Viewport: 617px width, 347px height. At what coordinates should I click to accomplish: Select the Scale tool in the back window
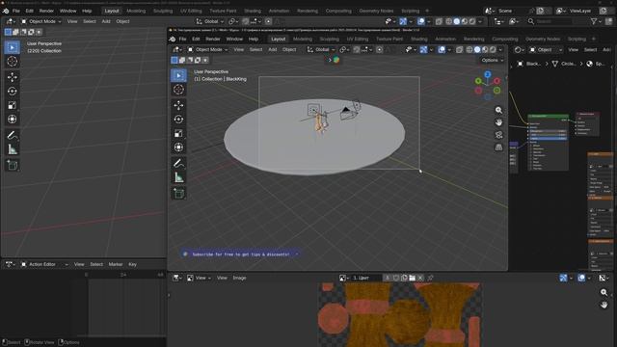coord(13,105)
